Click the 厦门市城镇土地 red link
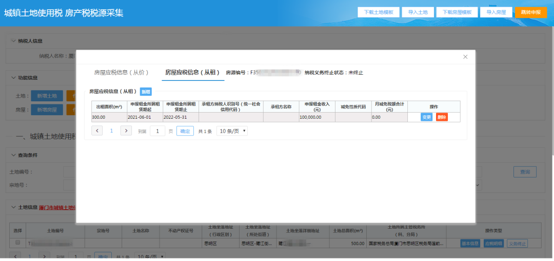The image size is (554, 261). pos(57,207)
